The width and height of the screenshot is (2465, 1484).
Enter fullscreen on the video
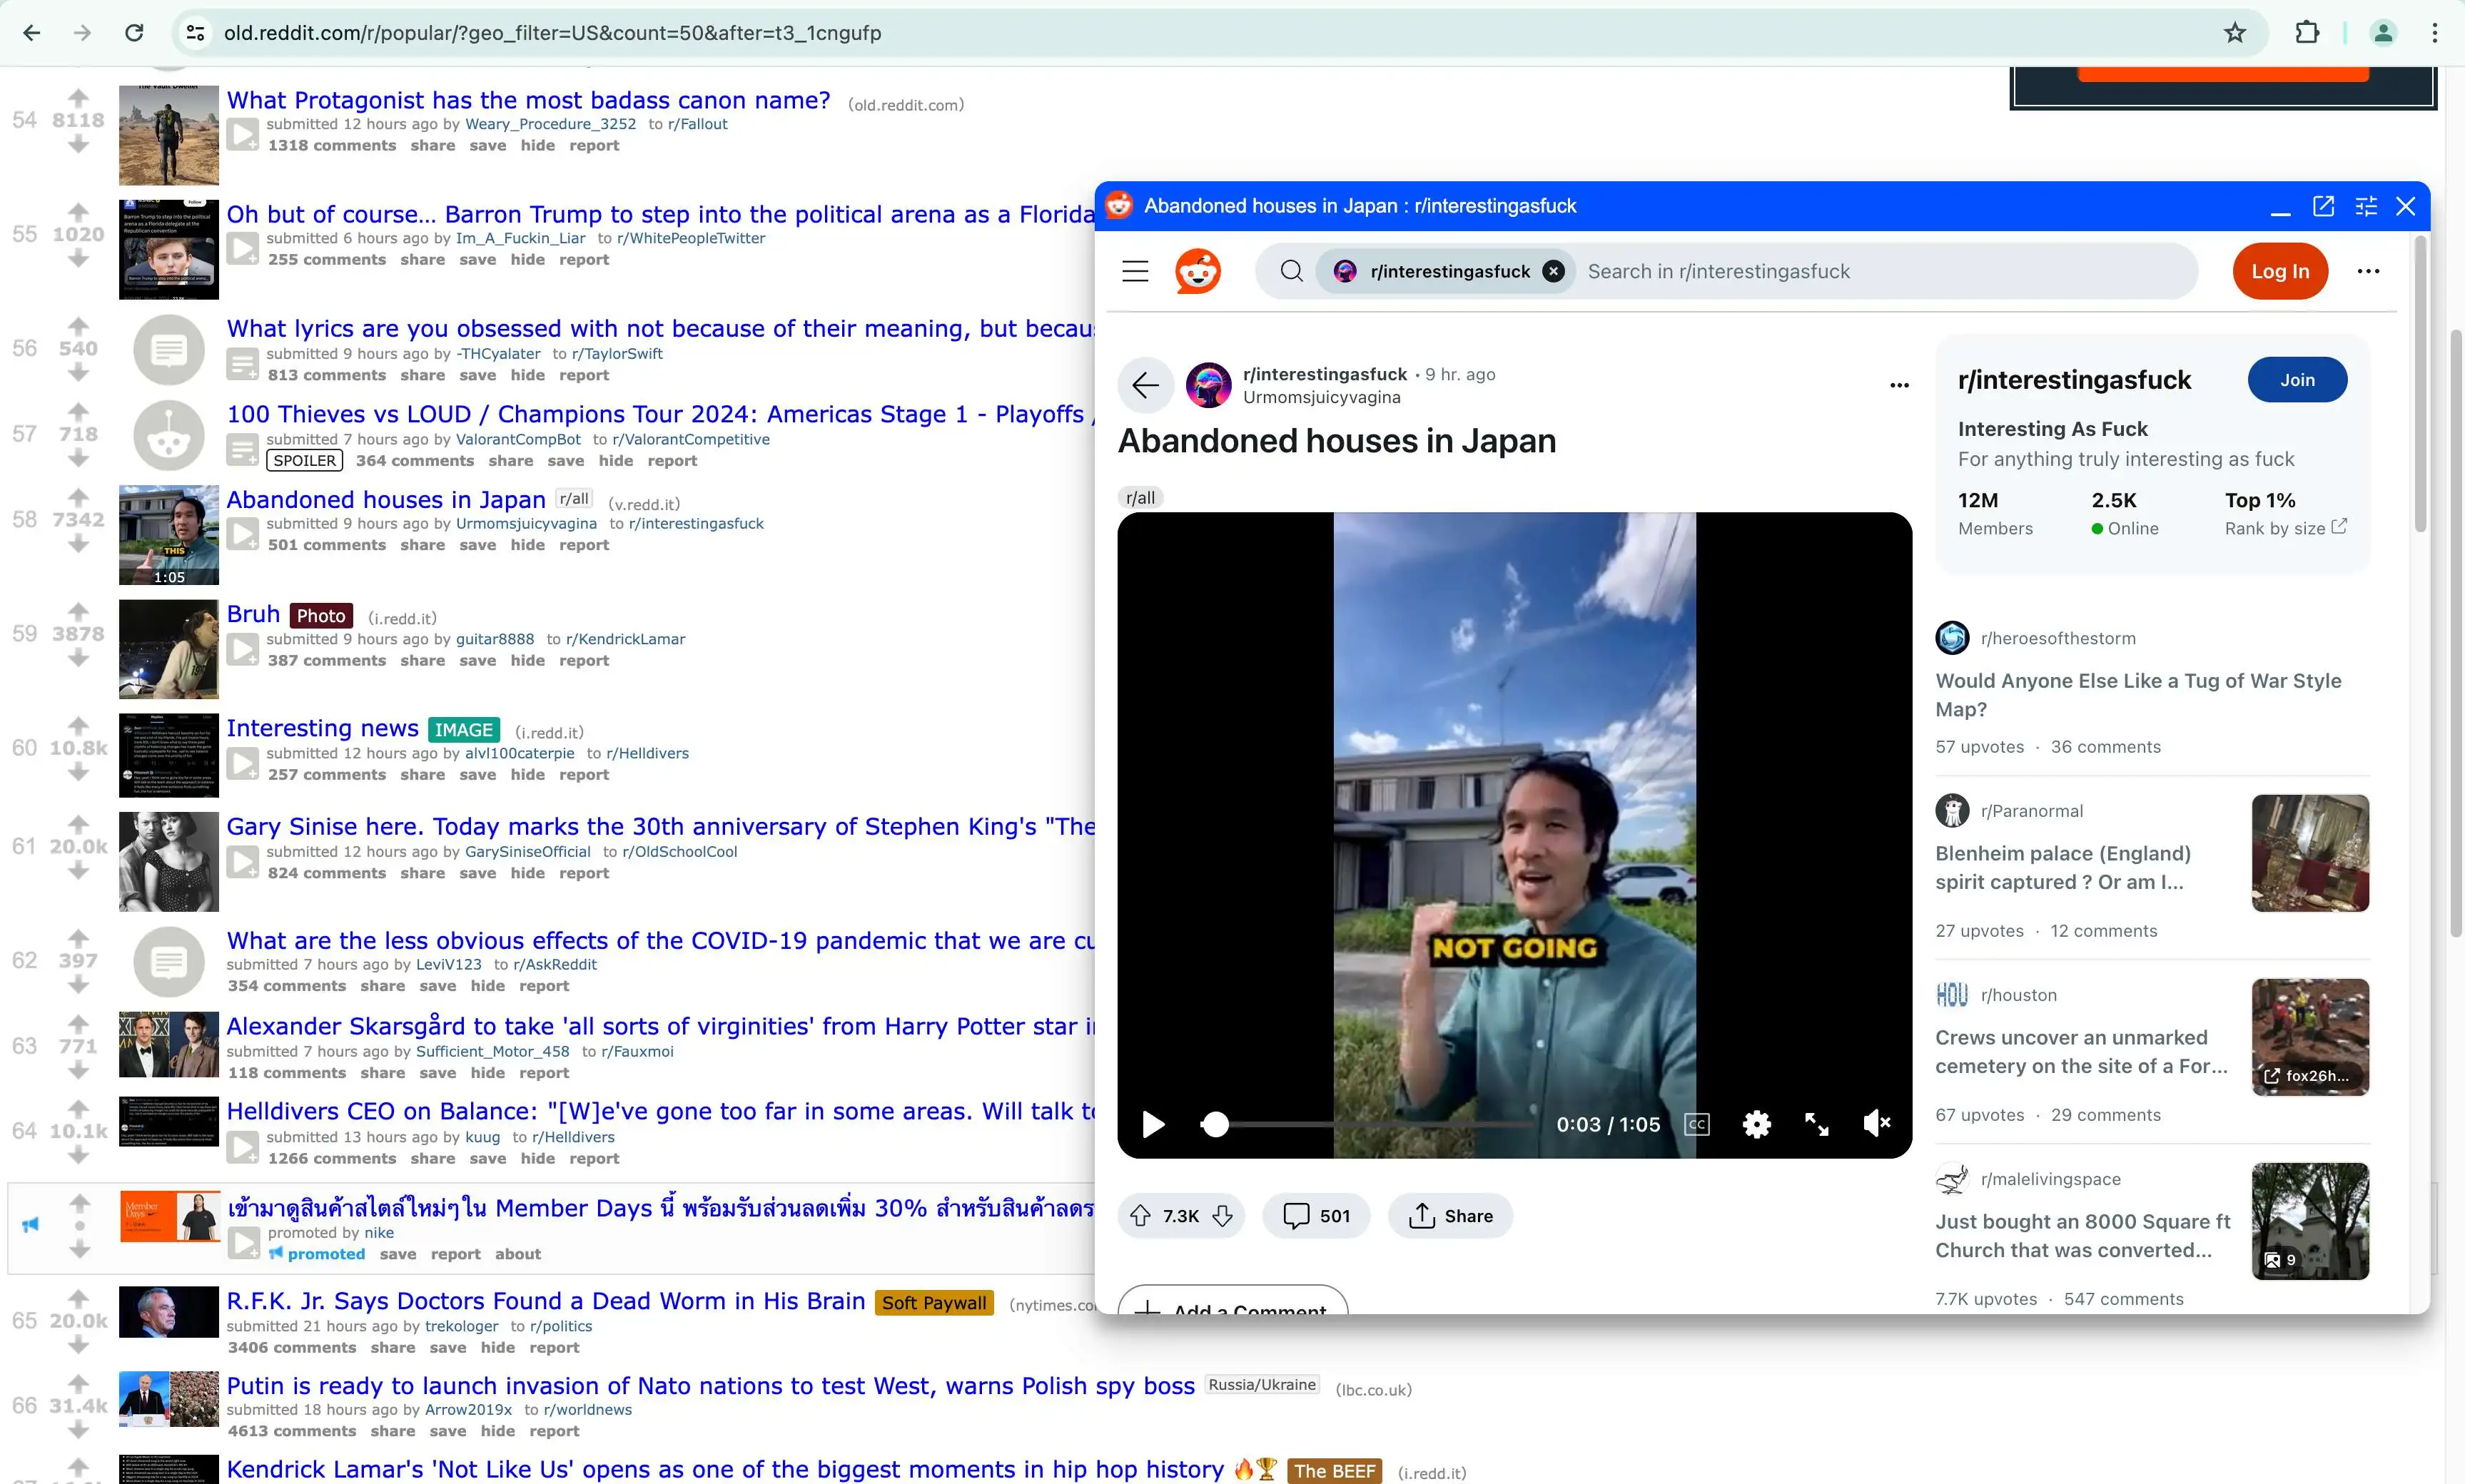1817,1124
